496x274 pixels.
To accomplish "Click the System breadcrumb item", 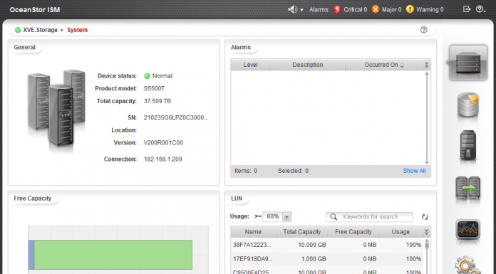I will pyautogui.click(x=77, y=30).
